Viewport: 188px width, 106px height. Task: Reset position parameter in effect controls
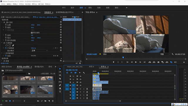click(61, 25)
